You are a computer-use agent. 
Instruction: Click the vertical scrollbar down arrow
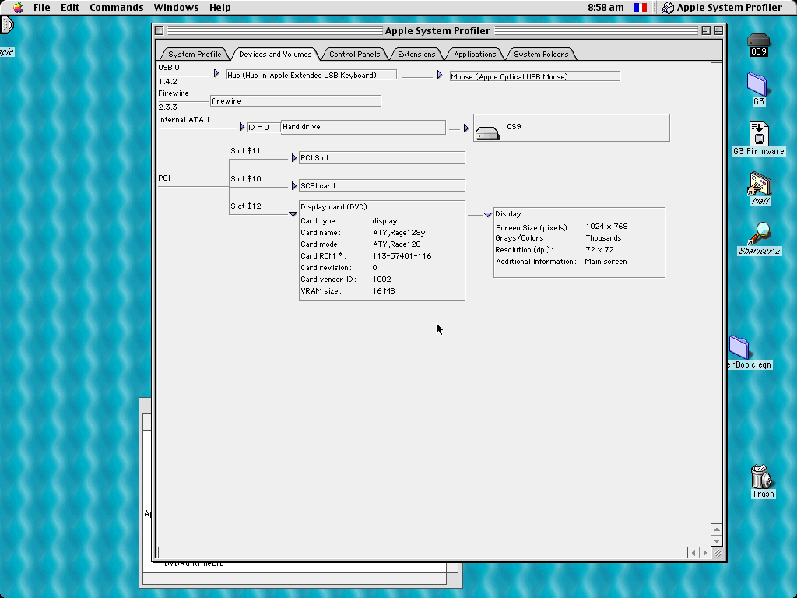click(717, 541)
